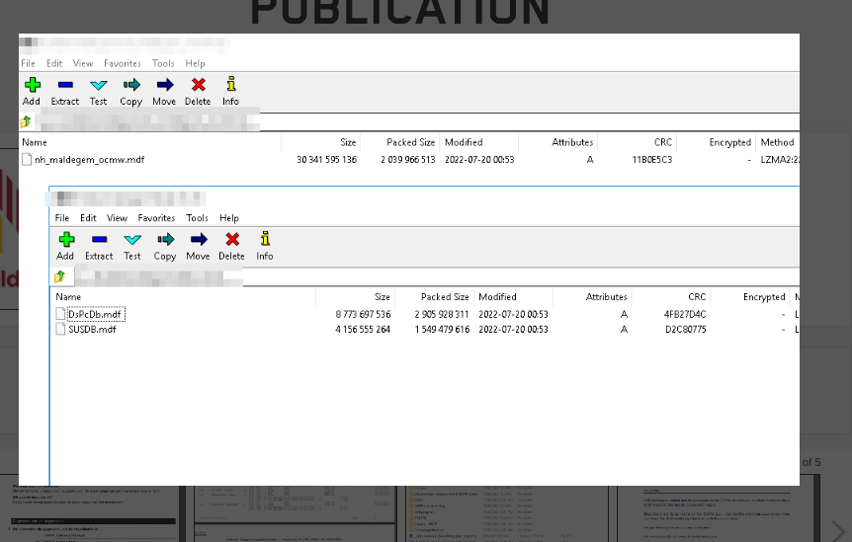
Task: Click Extract icon in lower 7-Zip window
Action: tap(99, 239)
